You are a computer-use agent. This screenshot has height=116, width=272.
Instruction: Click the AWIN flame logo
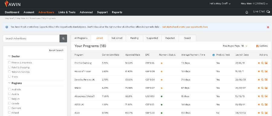coord(6,4)
